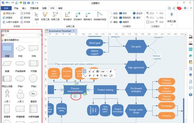This screenshot has width=194, height=123.
Task: Click the create library from image (从图片创建库) button
Action: coord(11,22)
